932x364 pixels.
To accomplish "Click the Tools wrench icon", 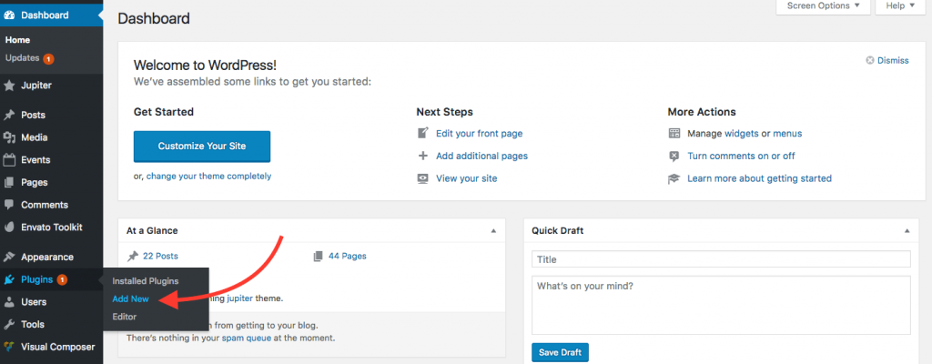I will click(9, 324).
